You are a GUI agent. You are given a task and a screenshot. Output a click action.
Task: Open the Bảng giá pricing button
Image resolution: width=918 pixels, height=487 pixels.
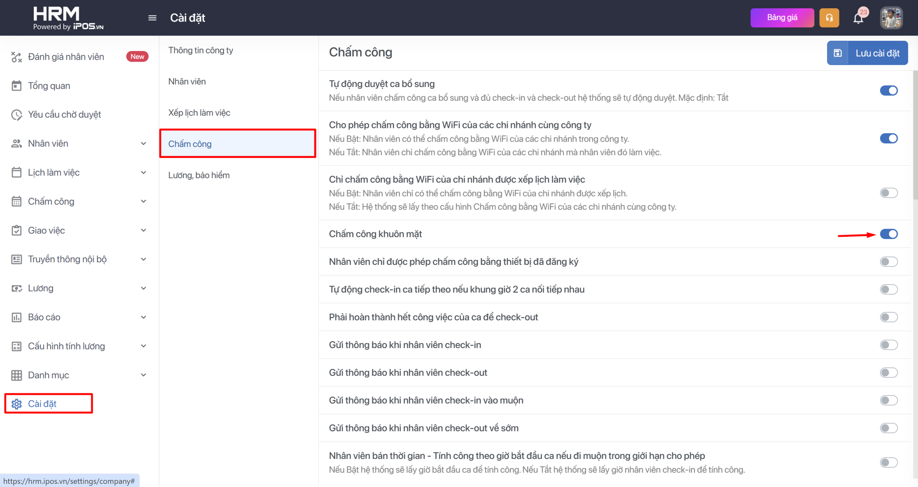point(782,18)
